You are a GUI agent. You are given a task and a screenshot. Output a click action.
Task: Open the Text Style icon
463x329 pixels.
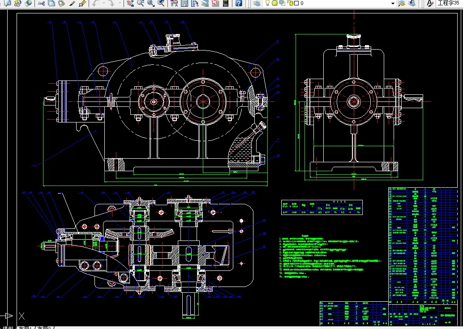point(430,3)
